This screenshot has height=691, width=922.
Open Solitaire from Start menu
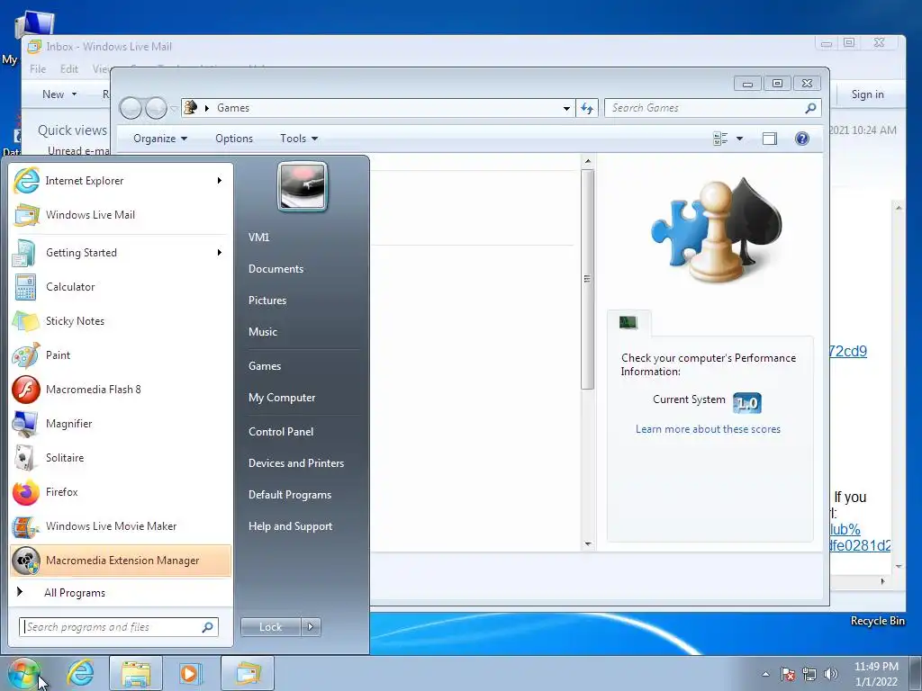[121, 458]
